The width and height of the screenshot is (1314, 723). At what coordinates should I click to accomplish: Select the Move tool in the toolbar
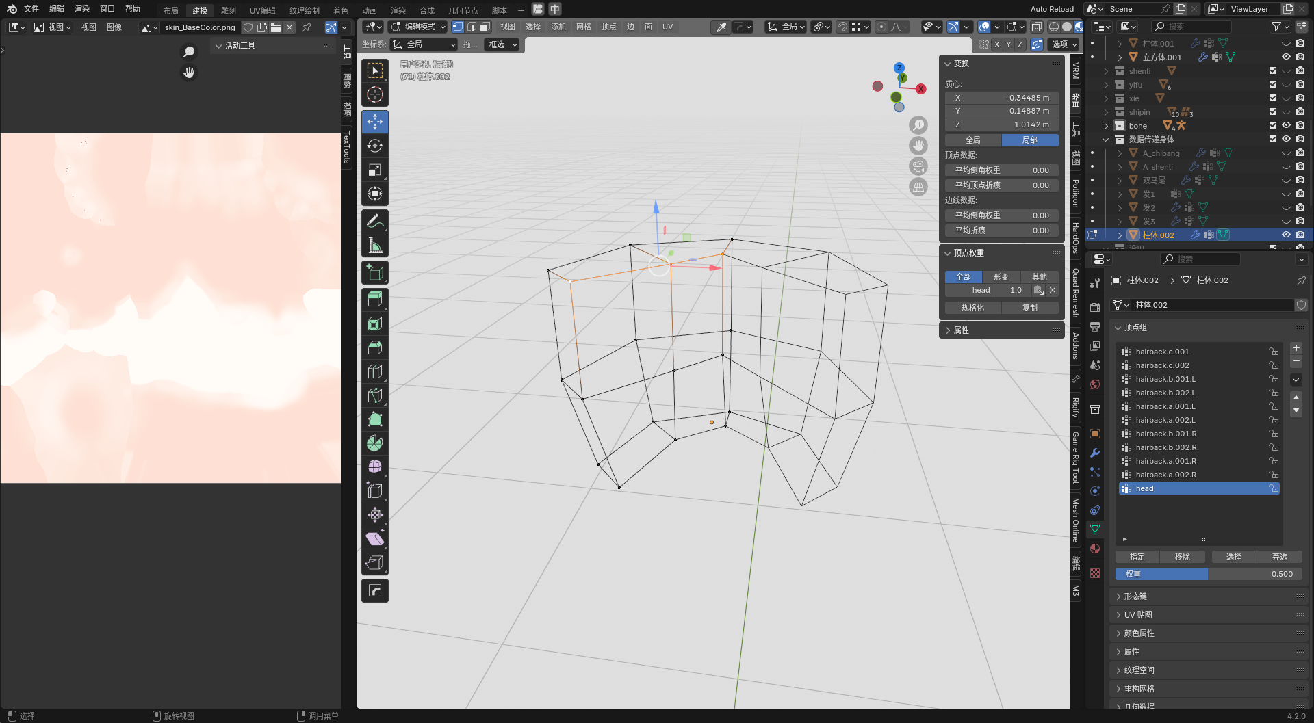(374, 122)
